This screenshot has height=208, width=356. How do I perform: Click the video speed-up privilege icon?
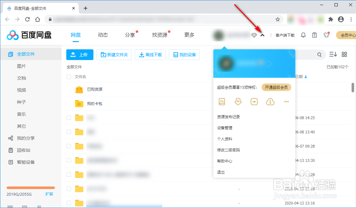[254, 101]
